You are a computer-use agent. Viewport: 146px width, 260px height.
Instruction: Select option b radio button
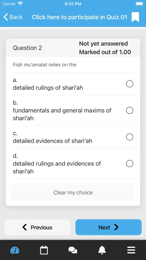(130, 111)
